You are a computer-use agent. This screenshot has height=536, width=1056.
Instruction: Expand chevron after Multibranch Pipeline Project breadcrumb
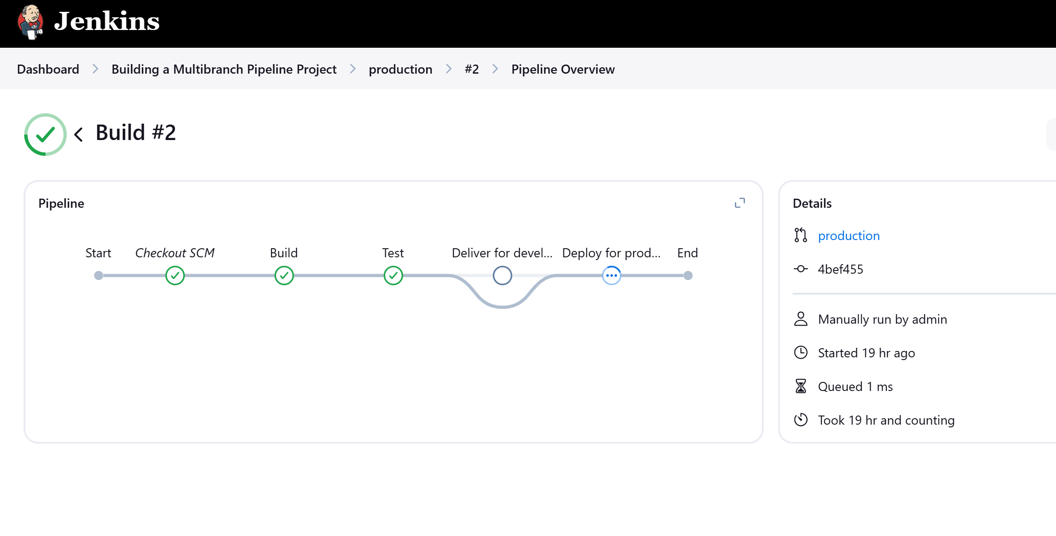pyautogui.click(x=353, y=69)
